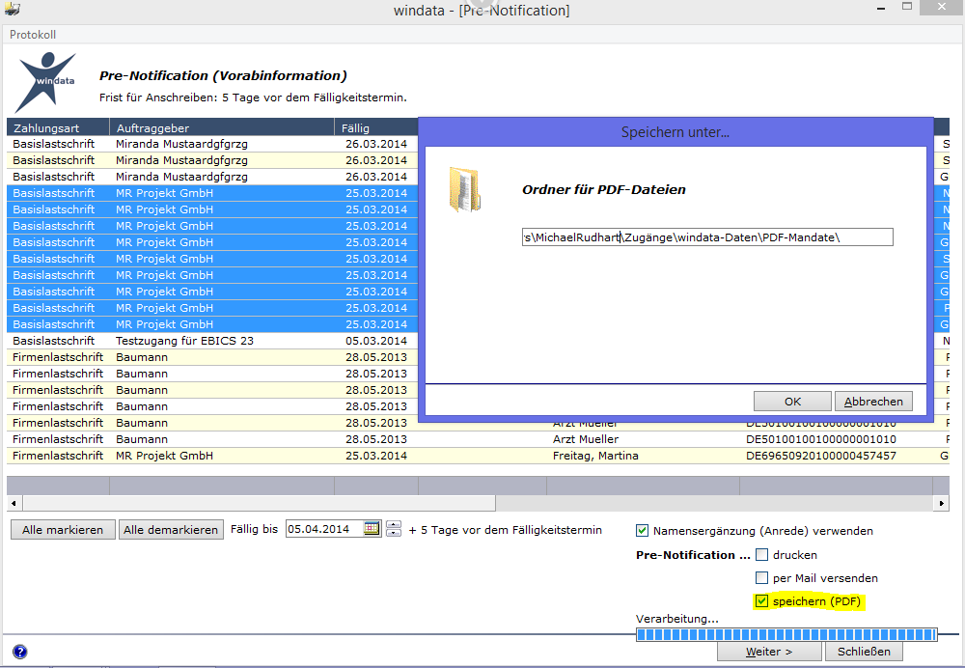Click into the PDF folder path field
This screenshot has height=668, width=965.
click(707, 237)
